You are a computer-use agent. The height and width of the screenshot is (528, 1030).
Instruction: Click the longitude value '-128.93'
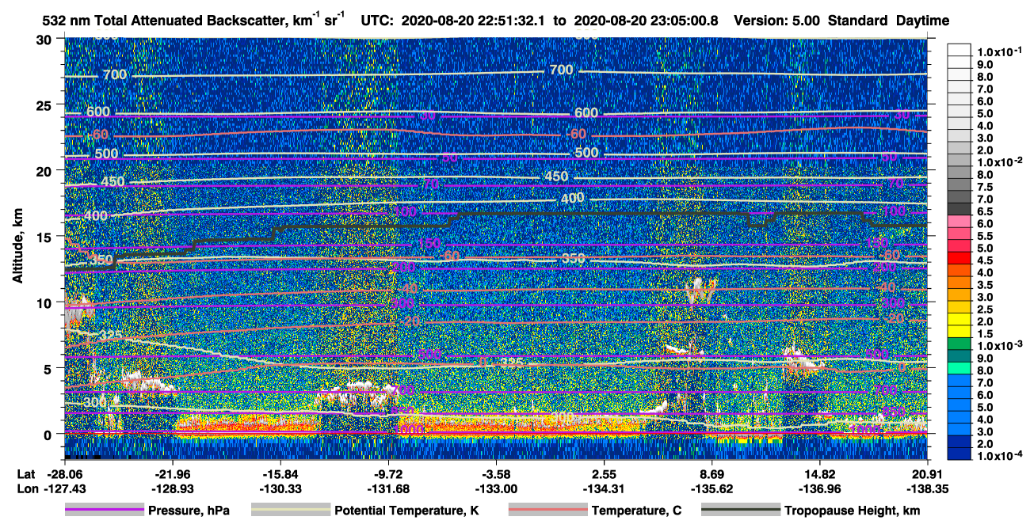coord(172,488)
